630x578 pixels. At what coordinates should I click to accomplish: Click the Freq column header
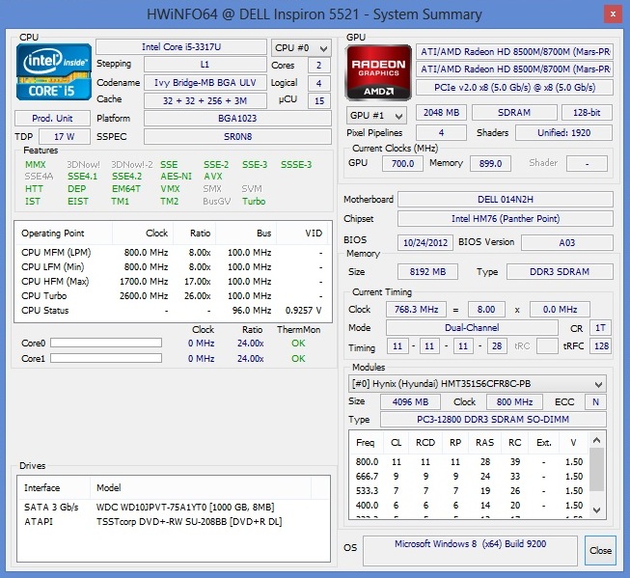(x=366, y=443)
